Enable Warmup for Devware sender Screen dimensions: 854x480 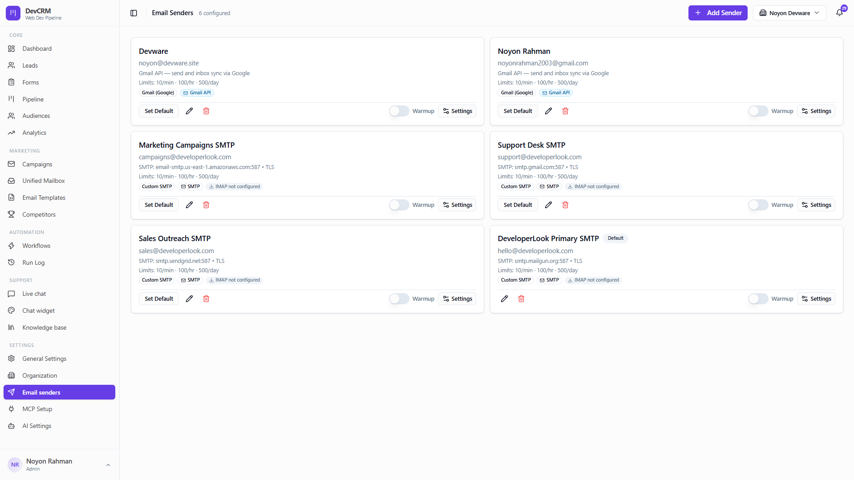point(399,111)
